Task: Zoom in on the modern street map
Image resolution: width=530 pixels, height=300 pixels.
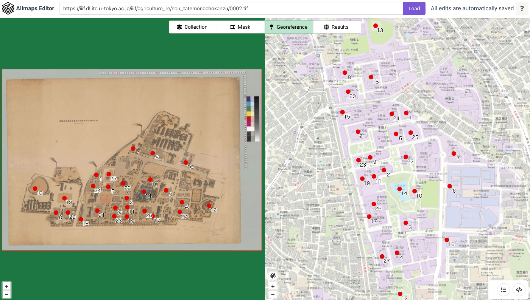Action: pos(273,286)
